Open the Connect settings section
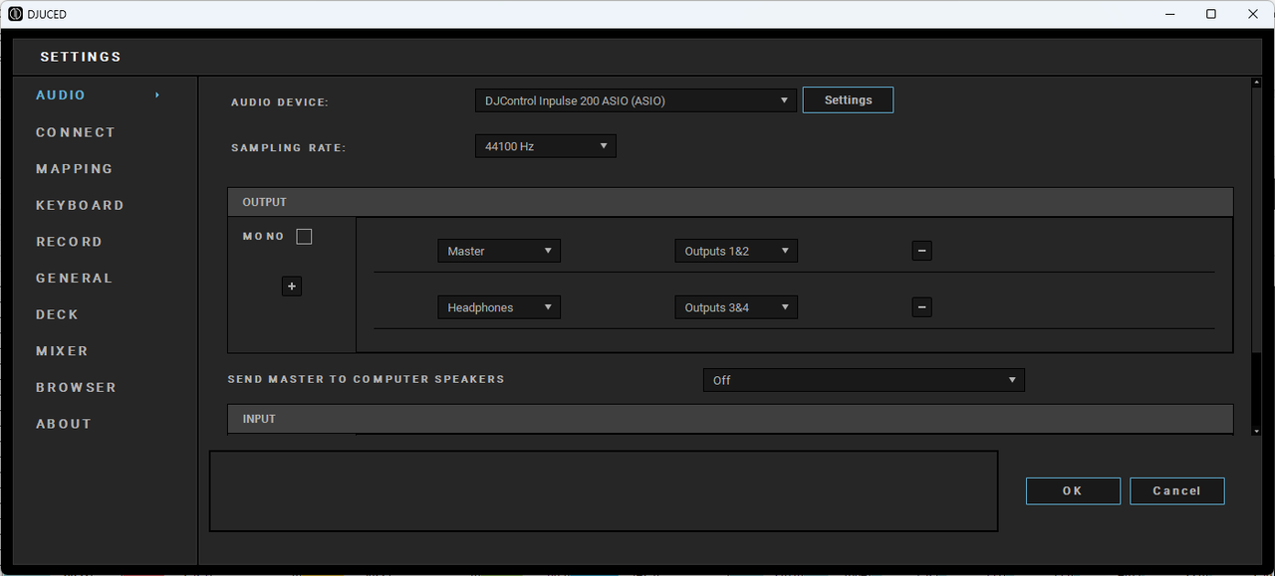 point(76,132)
